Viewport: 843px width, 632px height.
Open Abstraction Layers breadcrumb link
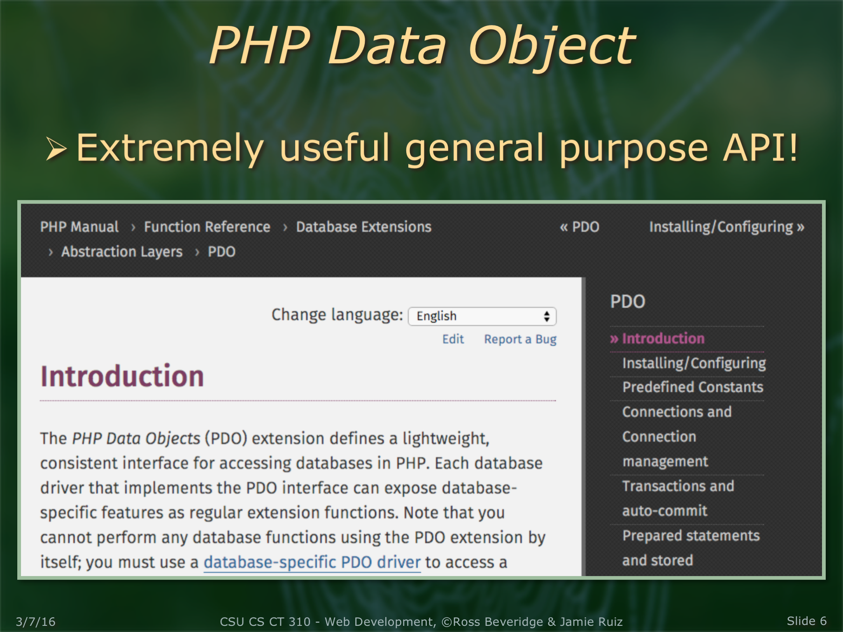point(122,252)
